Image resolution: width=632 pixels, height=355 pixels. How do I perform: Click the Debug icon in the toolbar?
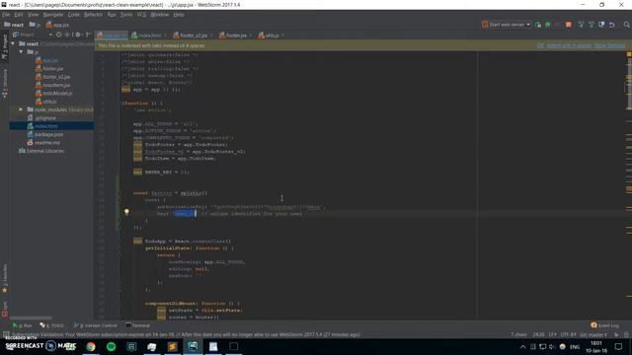(548, 25)
